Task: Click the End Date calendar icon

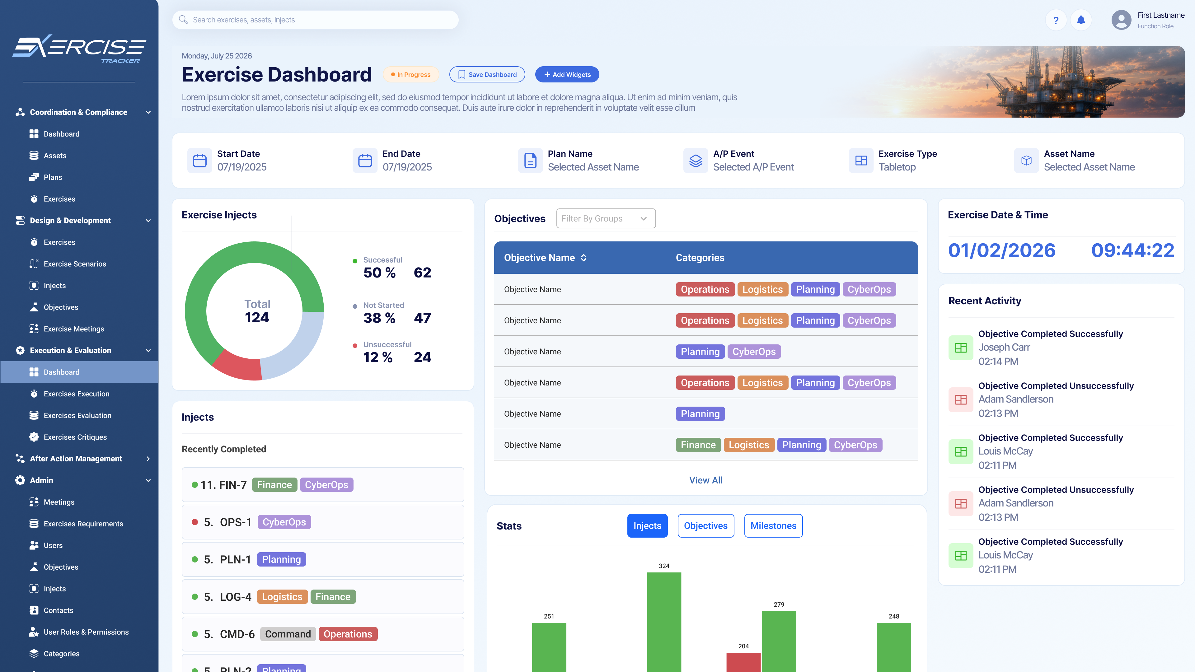Action: pos(365,161)
